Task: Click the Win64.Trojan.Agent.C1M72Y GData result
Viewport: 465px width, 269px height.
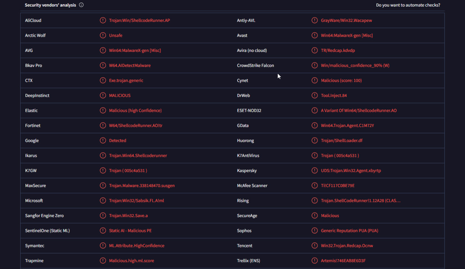Action: pos(347,126)
